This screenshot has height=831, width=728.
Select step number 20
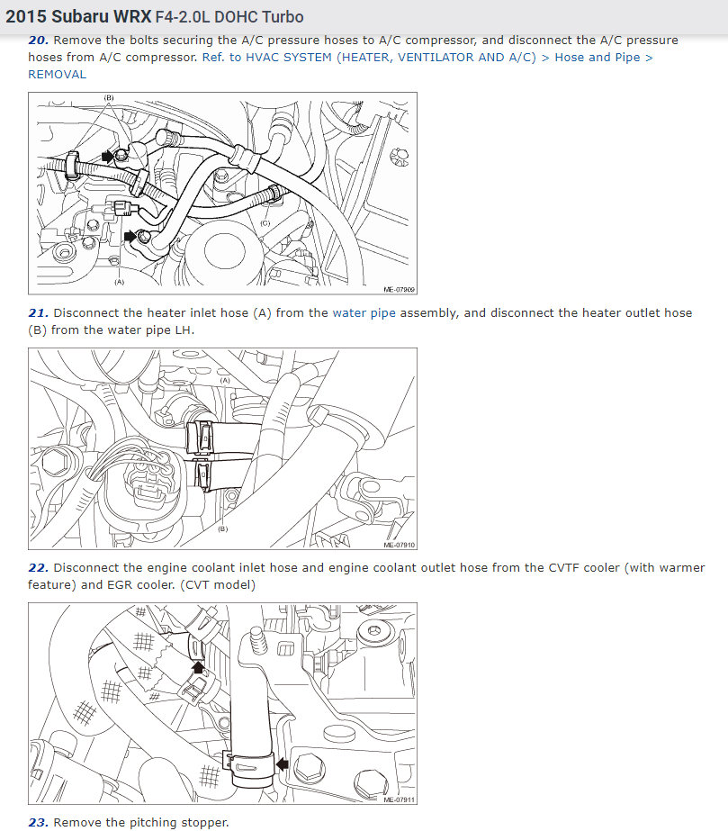pyautogui.click(x=38, y=41)
